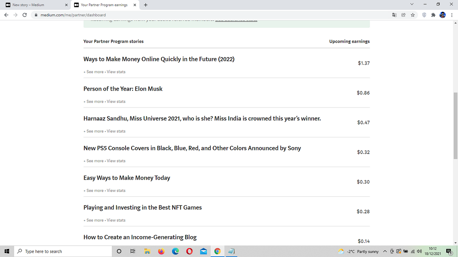
Task: View stats for Ways to Make Money Online
Action: tap(116, 72)
